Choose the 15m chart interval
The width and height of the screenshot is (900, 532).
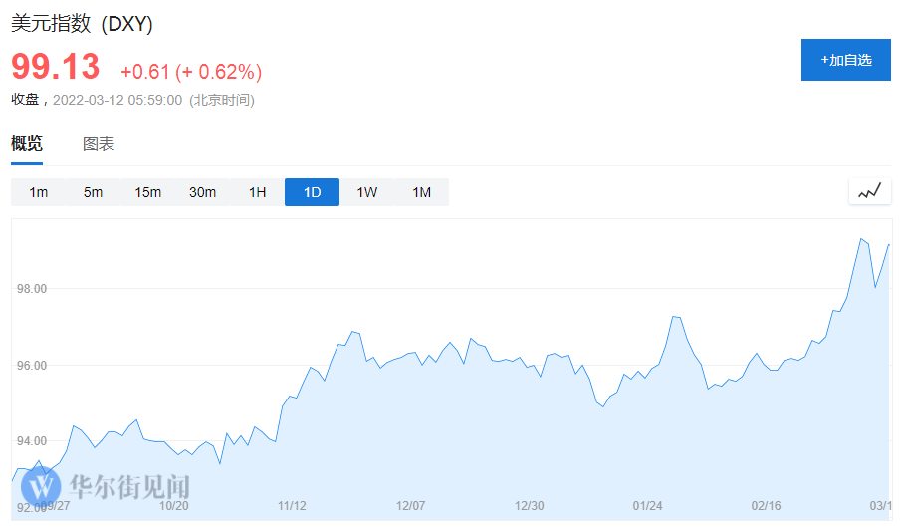[147, 192]
